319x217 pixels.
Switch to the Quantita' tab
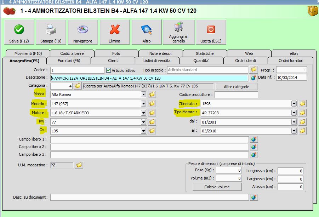[x=201, y=61]
